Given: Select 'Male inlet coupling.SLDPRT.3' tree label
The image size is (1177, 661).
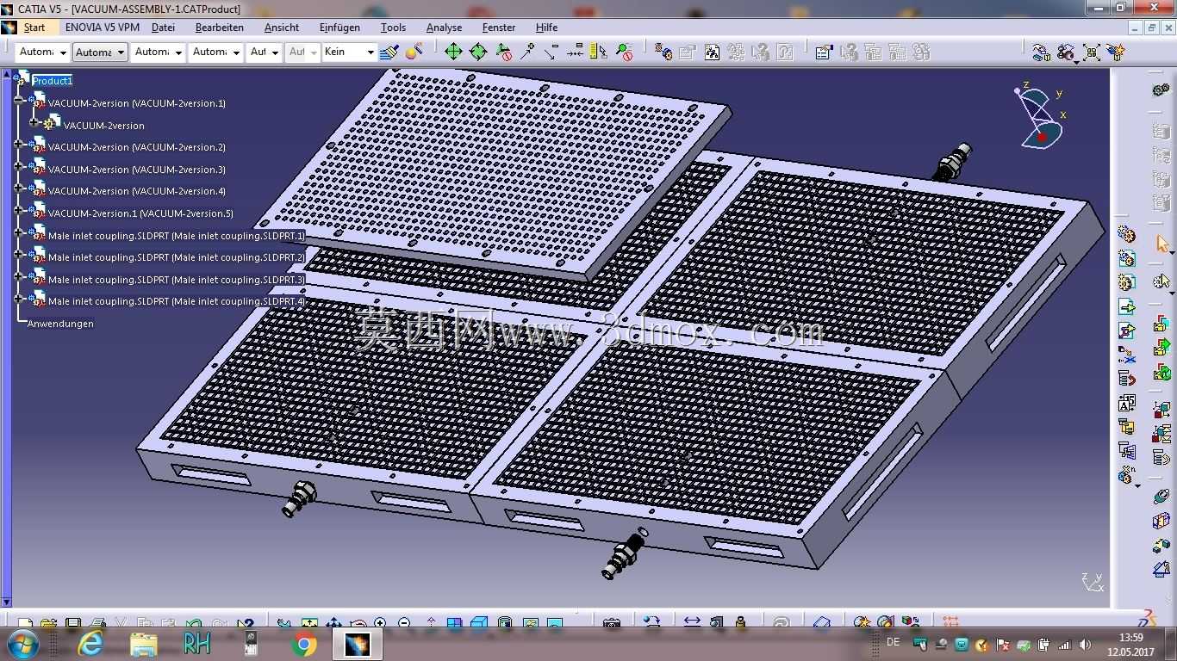Looking at the screenshot, I should coord(177,280).
